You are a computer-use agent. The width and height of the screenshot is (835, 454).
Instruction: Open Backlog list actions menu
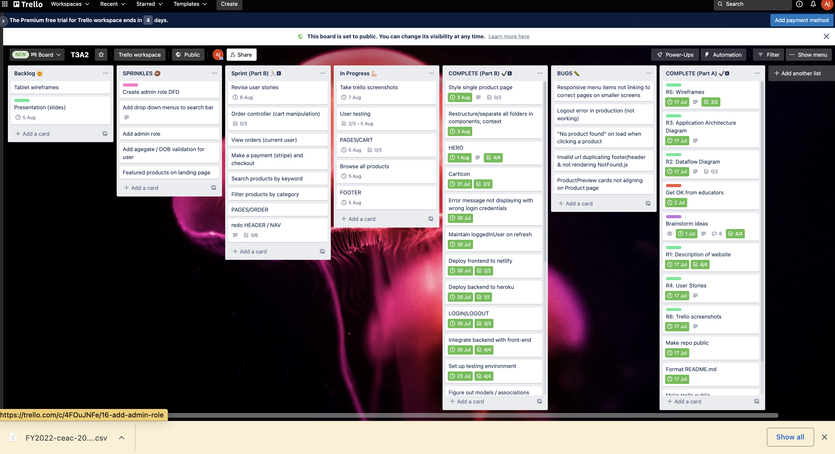coord(106,73)
